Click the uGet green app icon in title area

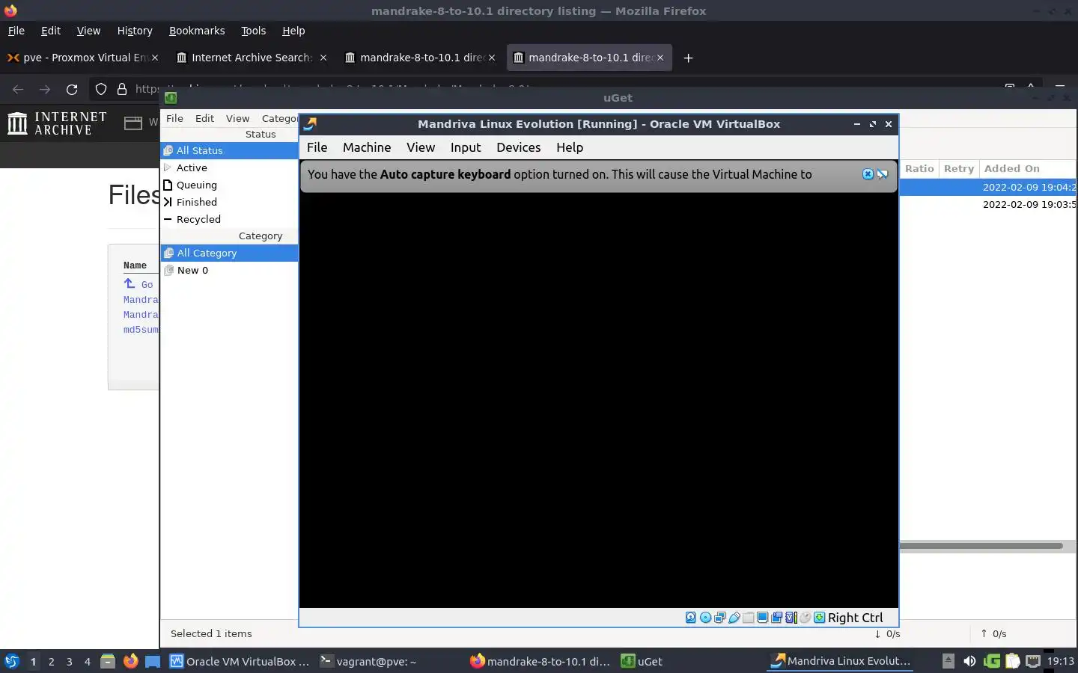(171, 97)
